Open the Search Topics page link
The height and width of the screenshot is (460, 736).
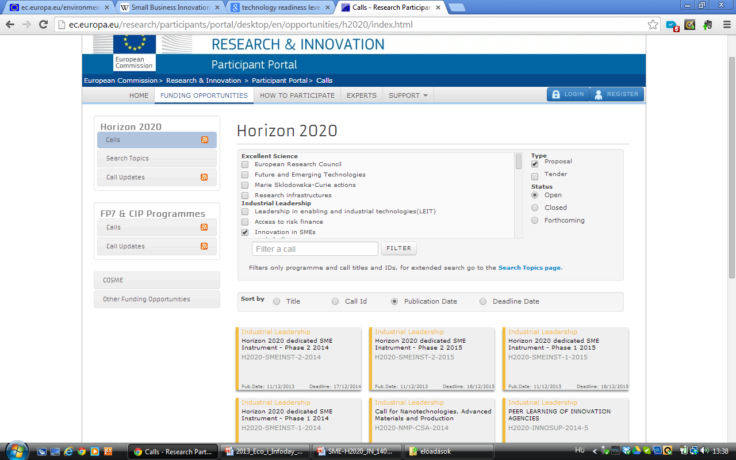click(529, 268)
